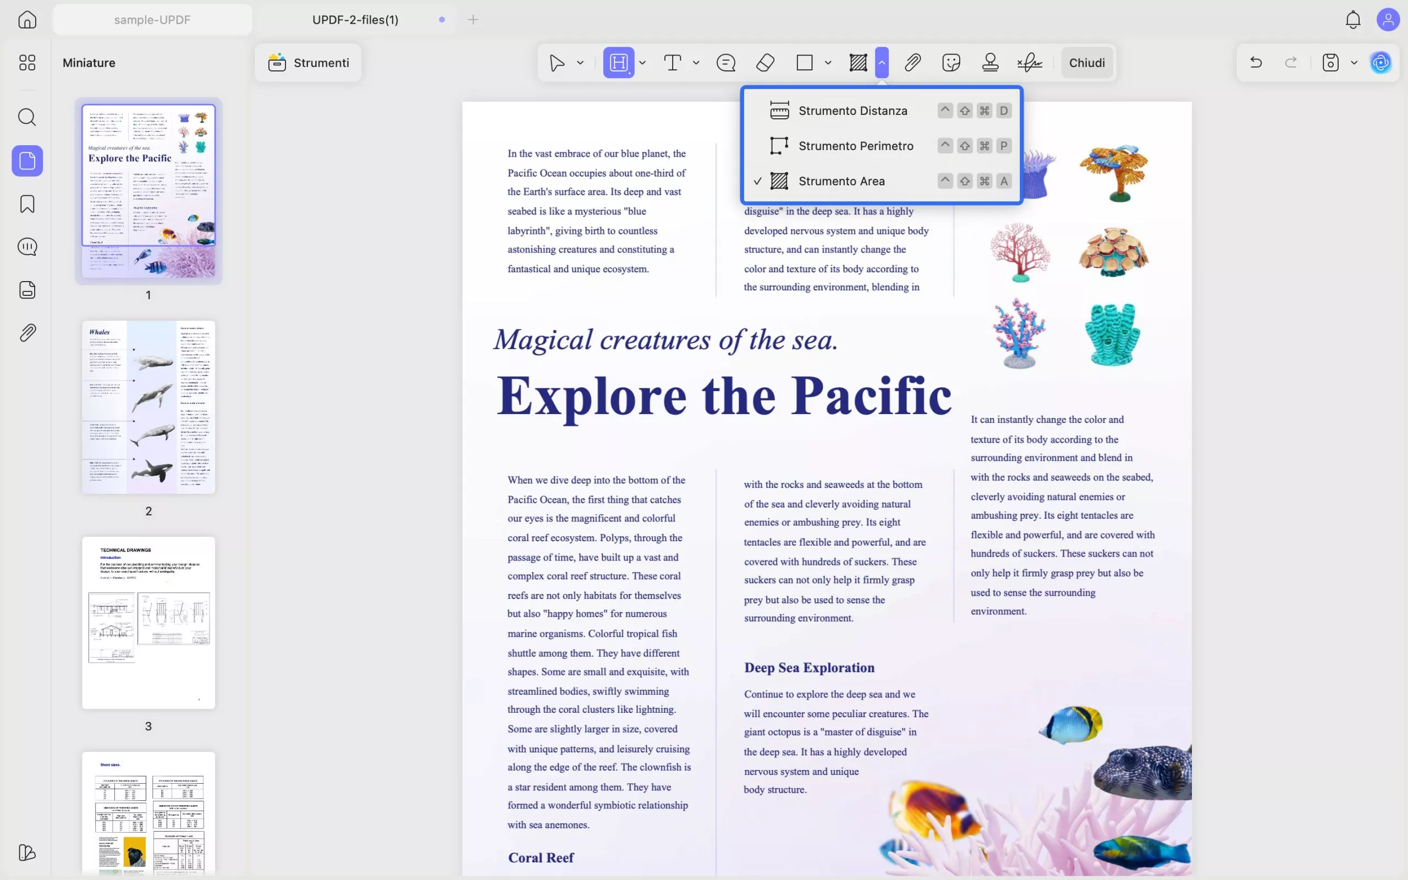Click the Strumenti button
This screenshot has width=1408, height=880.
[309, 62]
